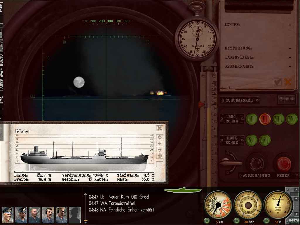The image size is (300, 225).
Task: Tick the empty square box in ship manual
Action: pos(160,164)
